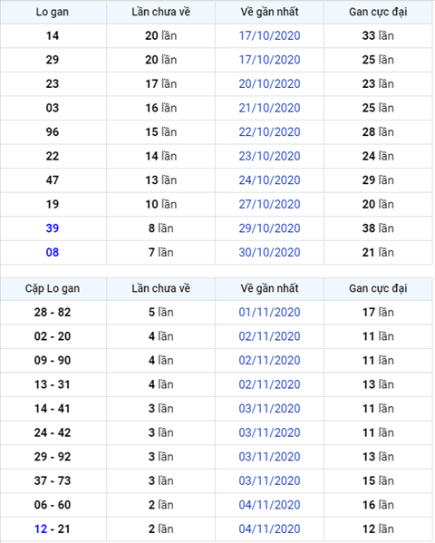Open the 03/11/2020 link for pair 37 - 73
The image size is (435, 543).
tap(269, 480)
